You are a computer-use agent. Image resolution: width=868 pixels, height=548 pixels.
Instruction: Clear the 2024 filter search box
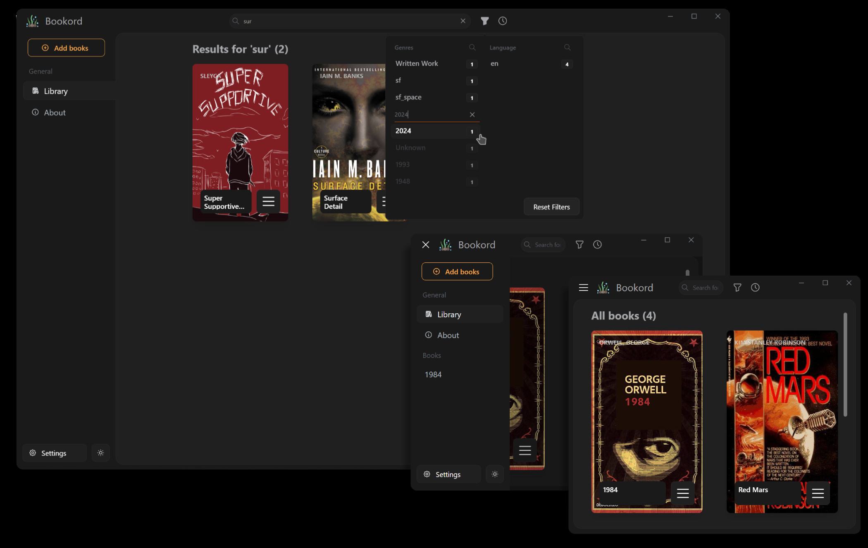pyautogui.click(x=472, y=114)
